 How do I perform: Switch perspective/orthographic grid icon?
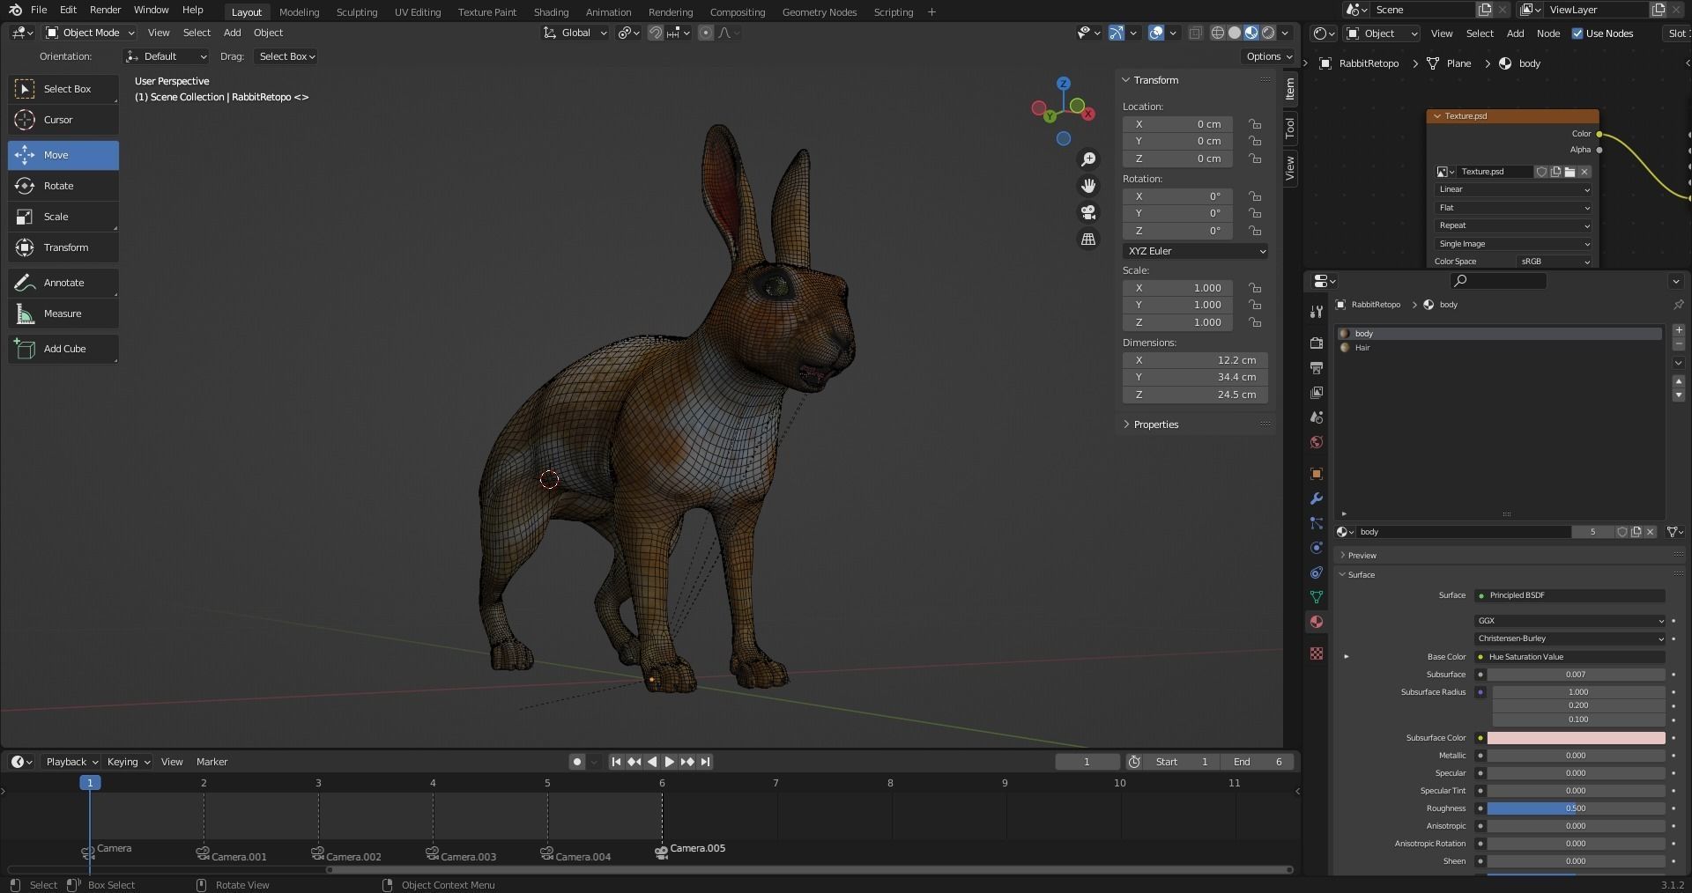point(1088,240)
